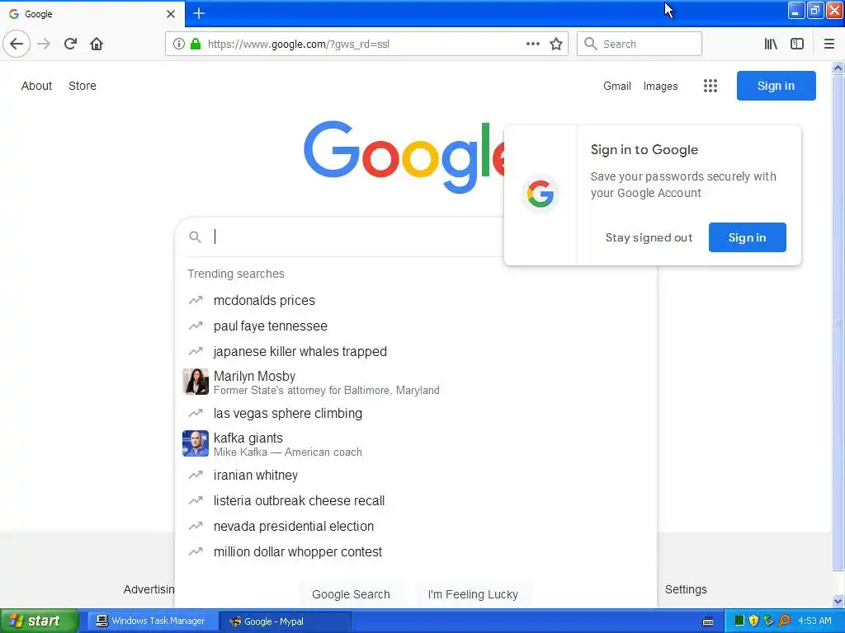The width and height of the screenshot is (845, 633).
Task: Select Google - Mypal taskbar button
Action: tap(286, 621)
